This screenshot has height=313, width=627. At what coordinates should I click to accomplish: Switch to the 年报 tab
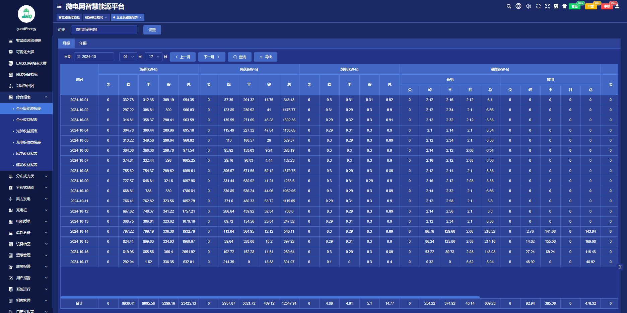click(x=83, y=44)
